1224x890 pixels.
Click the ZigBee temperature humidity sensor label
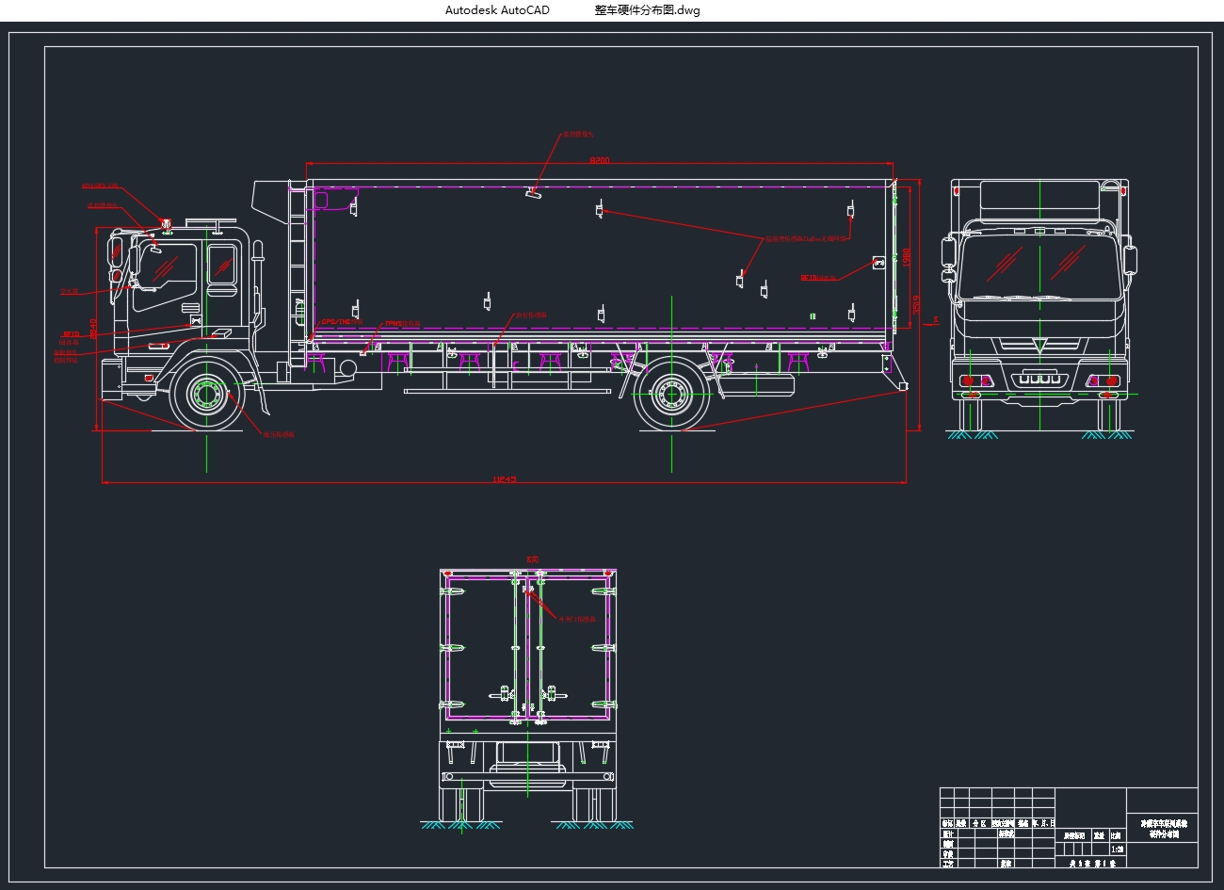(x=806, y=239)
